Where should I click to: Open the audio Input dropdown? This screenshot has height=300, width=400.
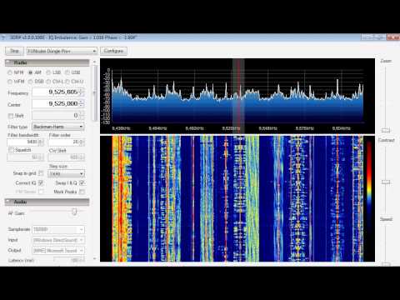click(58, 240)
